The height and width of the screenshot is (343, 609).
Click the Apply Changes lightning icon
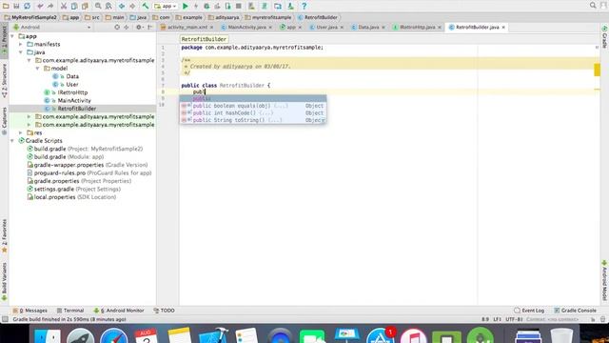point(196,6)
